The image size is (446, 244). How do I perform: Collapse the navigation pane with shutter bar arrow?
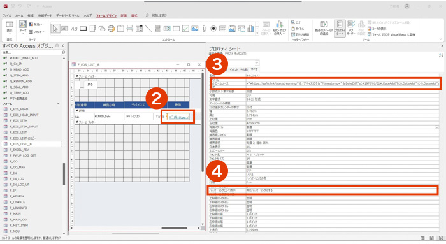(x=63, y=45)
